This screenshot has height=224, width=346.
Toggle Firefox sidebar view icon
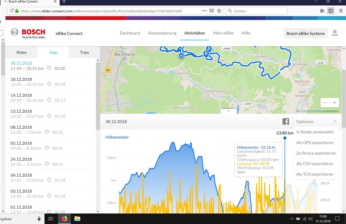pos(331,11)
